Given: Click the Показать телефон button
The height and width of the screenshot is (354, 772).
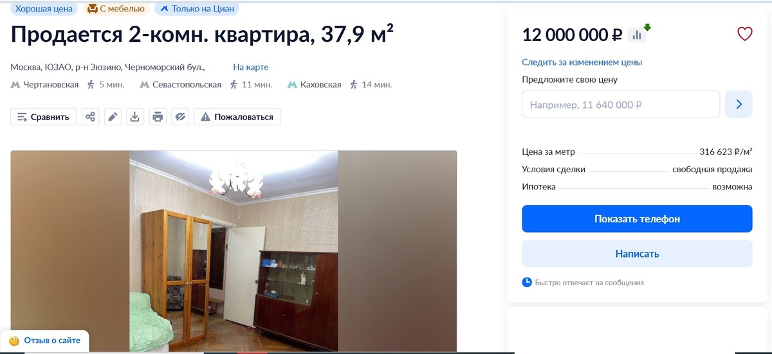Looking at the screenshot, I should (x=637, y=218).
